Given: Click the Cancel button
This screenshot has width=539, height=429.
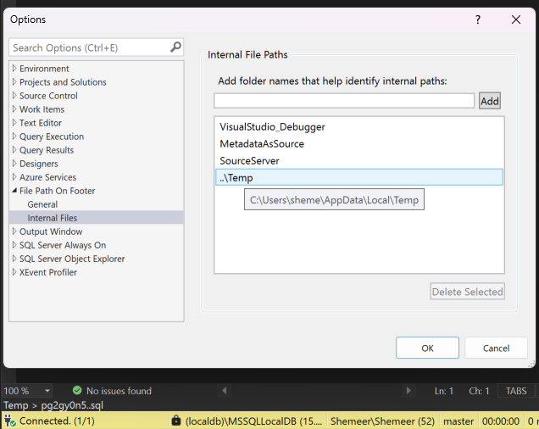Looking at the screenshot, I should tap(496, 348).
